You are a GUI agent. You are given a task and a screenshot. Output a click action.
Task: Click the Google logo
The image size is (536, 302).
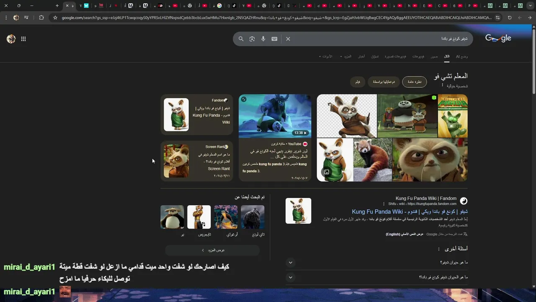pos(498,38)
